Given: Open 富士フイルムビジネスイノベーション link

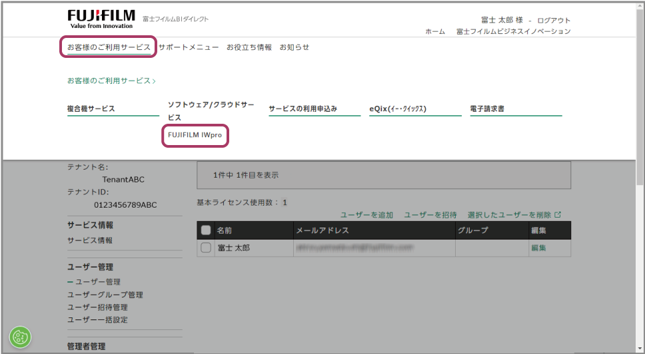Looking at the screenshot, I should point(513,31).
